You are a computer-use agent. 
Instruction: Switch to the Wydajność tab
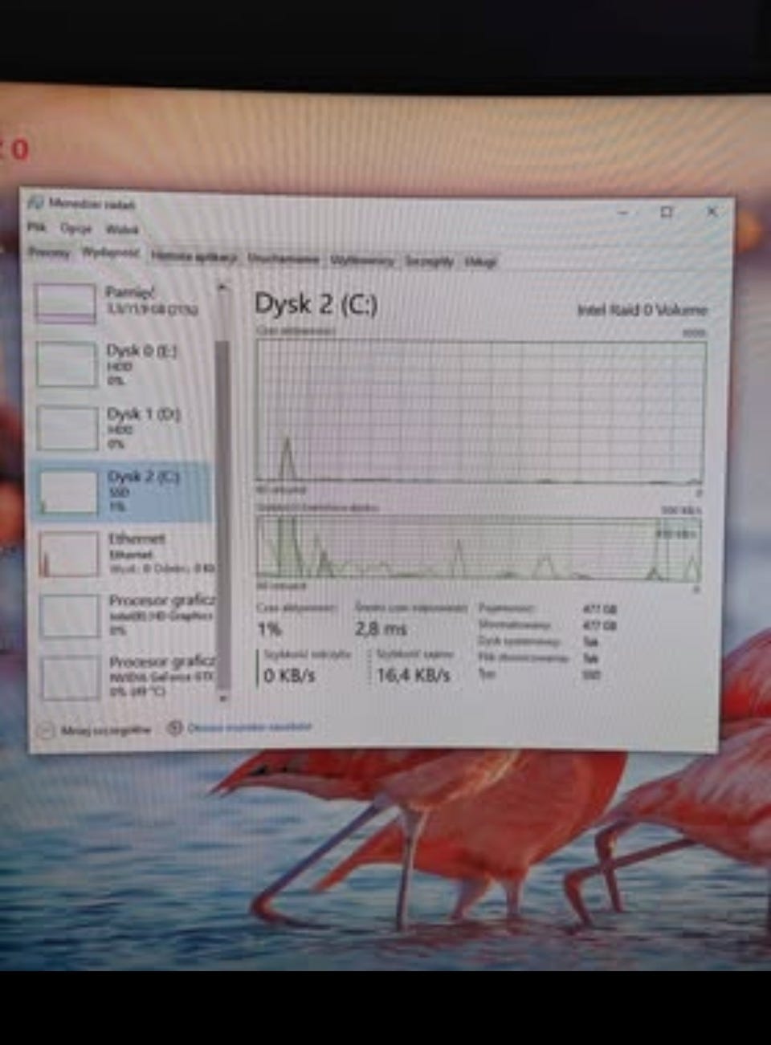[x=110, y=253]
